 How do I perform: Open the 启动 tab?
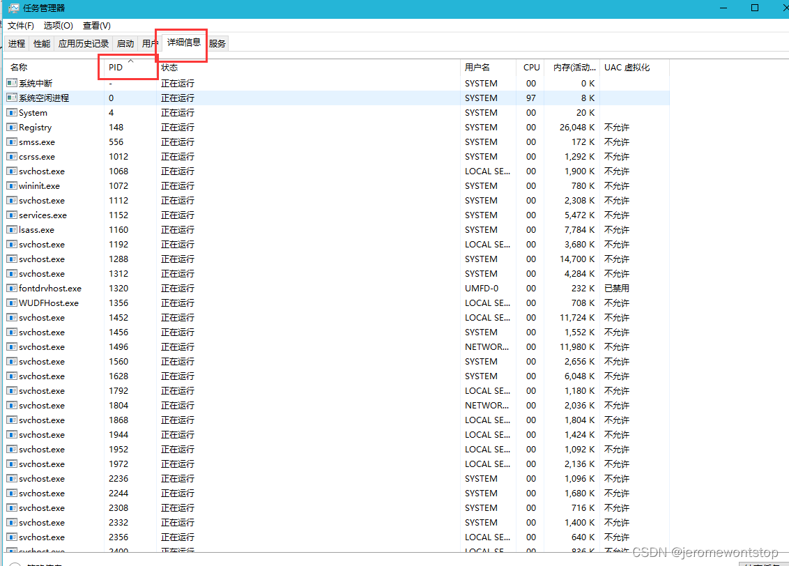pos(125,43)
